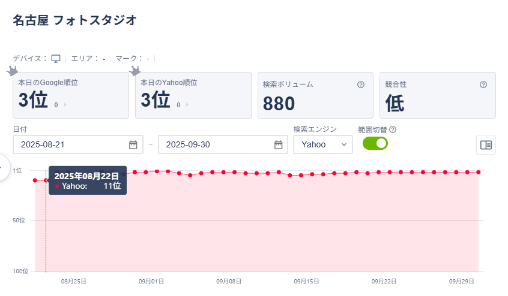Viewport: 508px width, 296px height.
Task: Click small arrow beside Google rank change
Action: pos(65,105)
